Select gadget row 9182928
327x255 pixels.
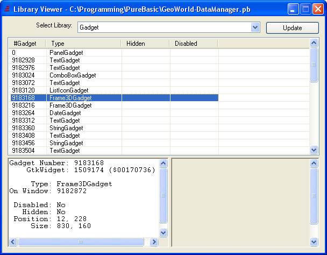click(x=114, y=60)
